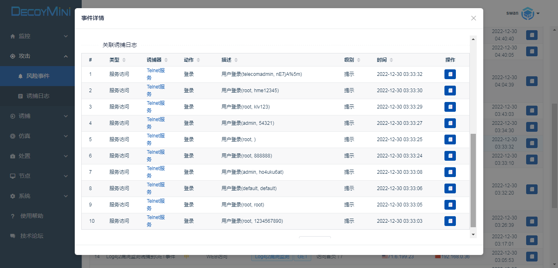
Task: Open the swan user avatar menu
Action: (x=529, y=13)
